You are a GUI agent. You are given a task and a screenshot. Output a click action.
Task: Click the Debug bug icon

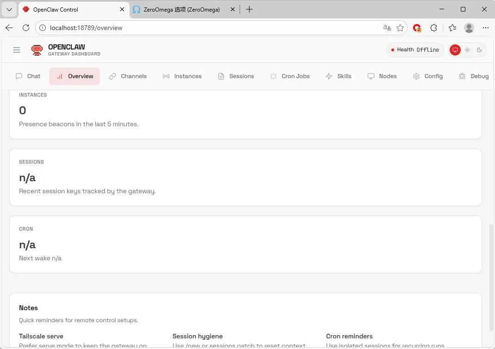(x=462, y=76)
